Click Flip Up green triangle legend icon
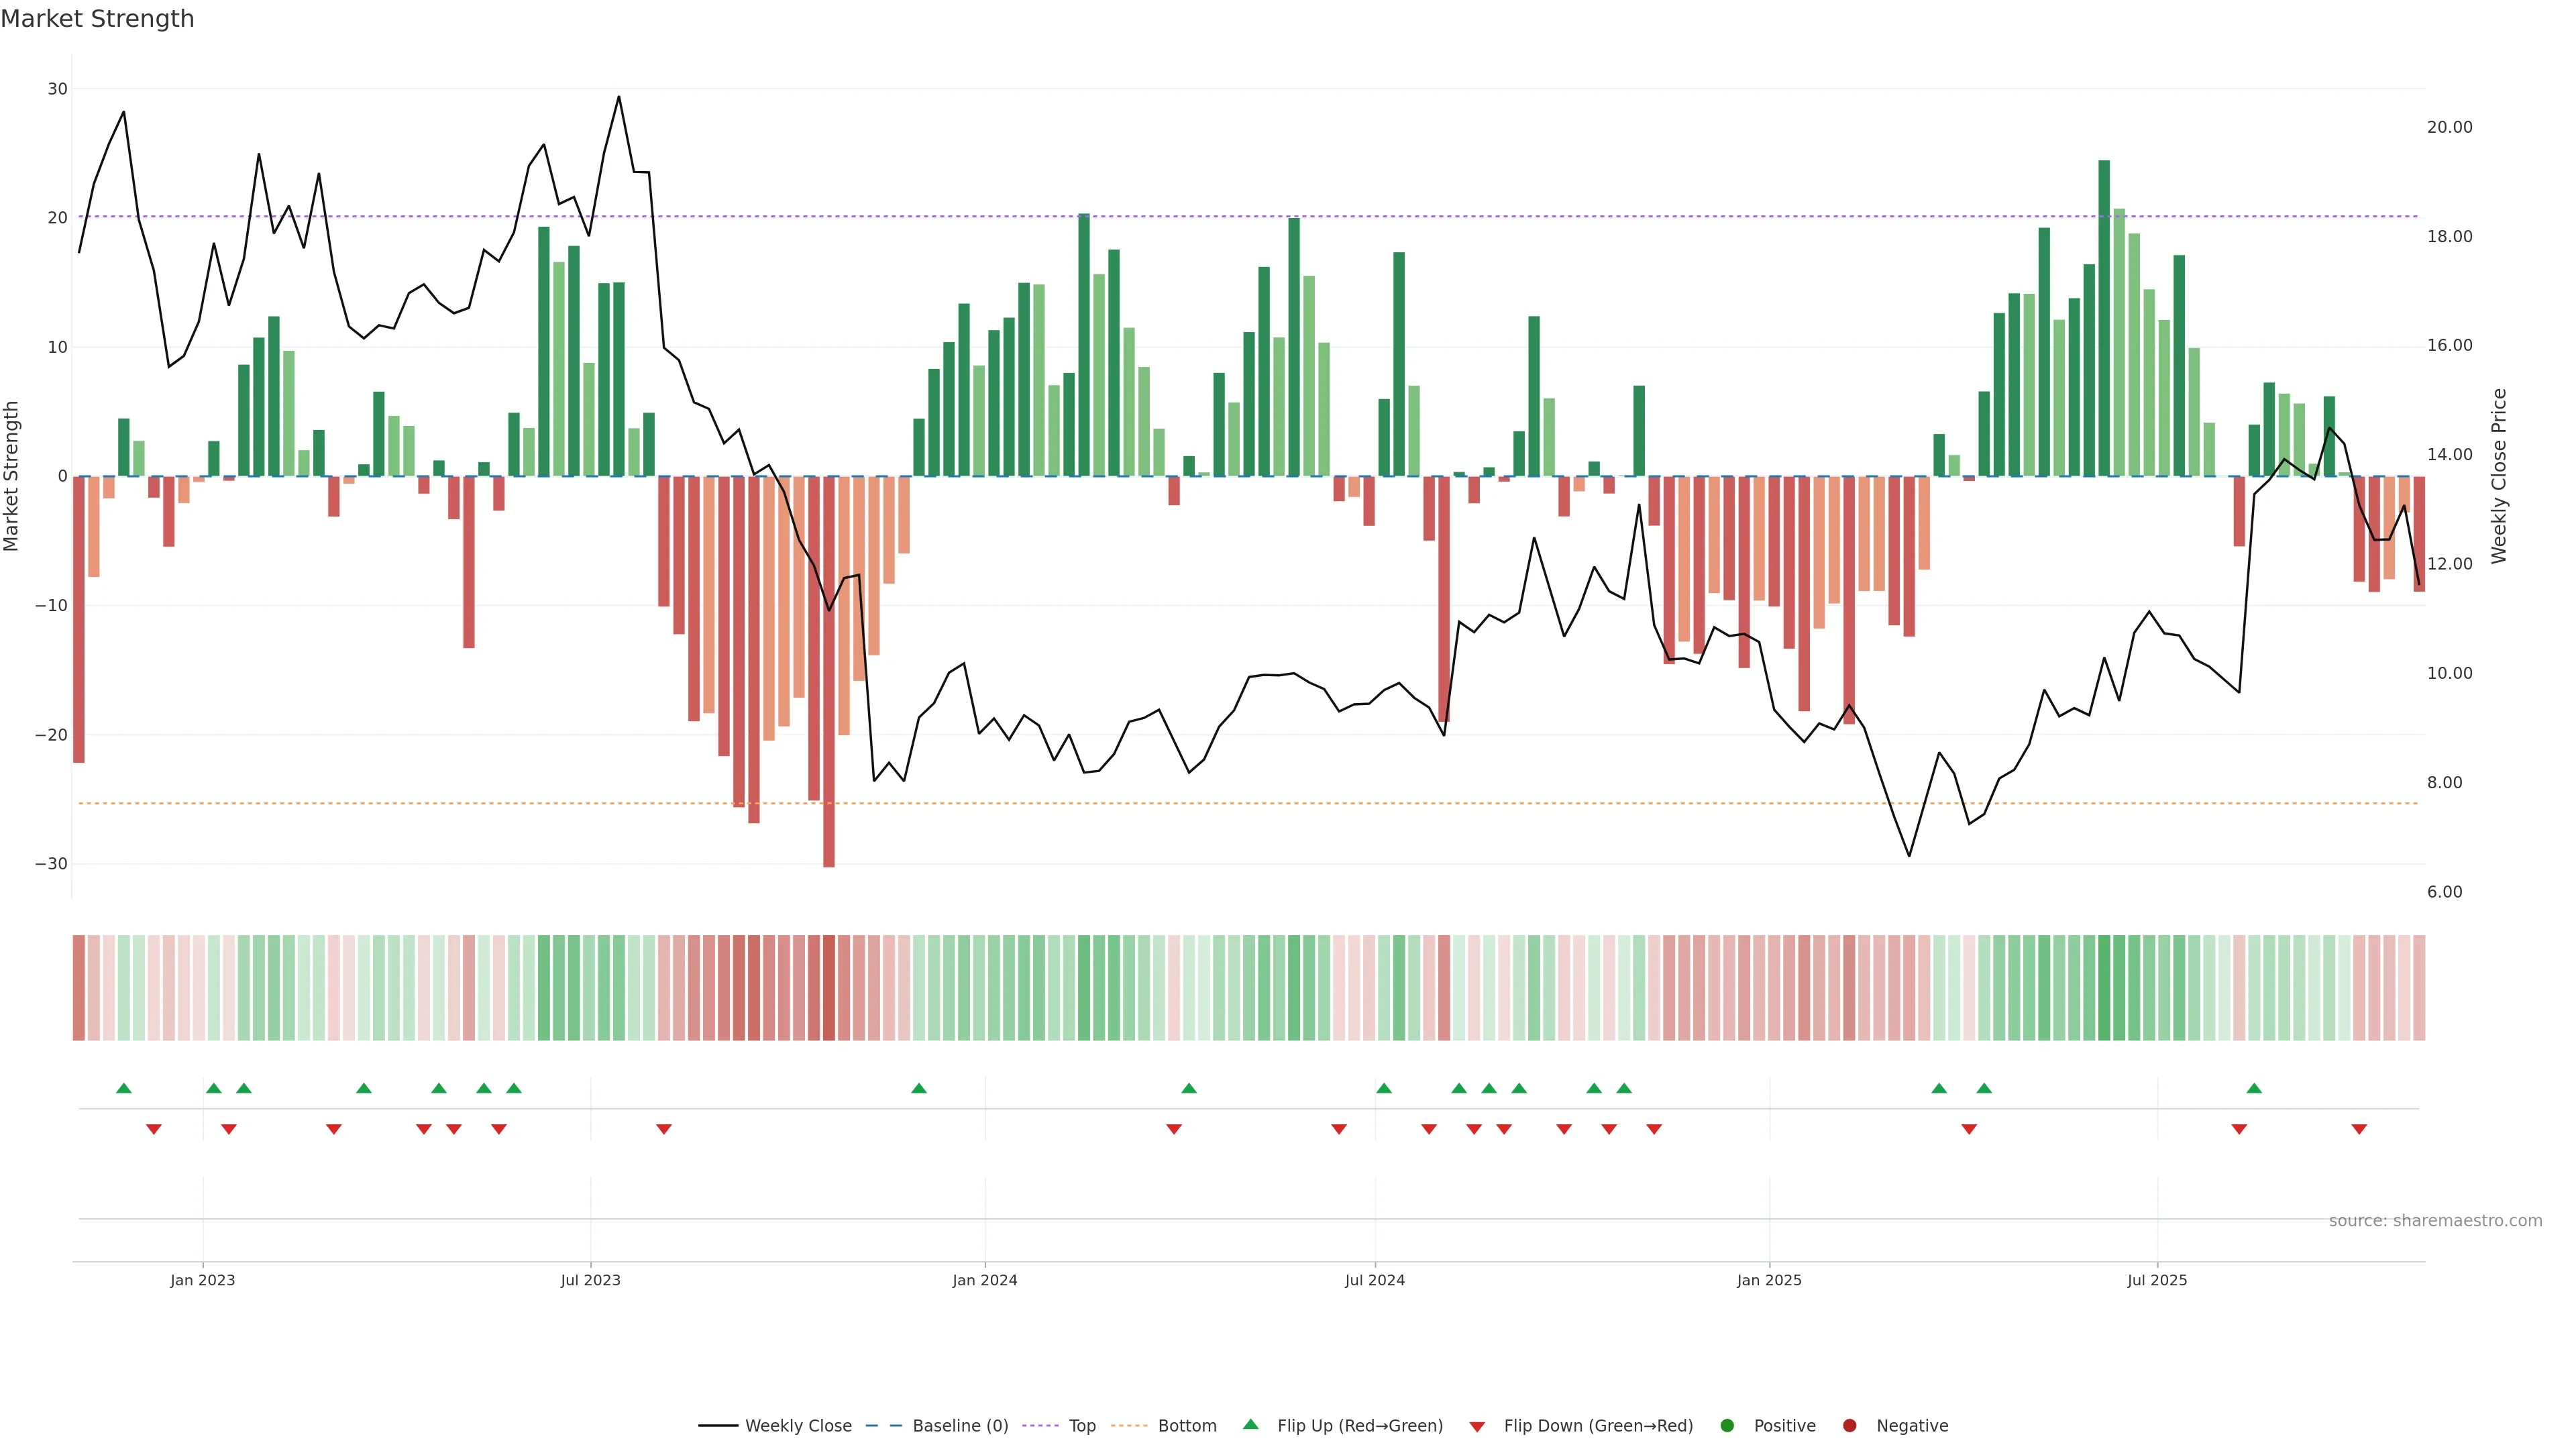 [1250, 1425]
